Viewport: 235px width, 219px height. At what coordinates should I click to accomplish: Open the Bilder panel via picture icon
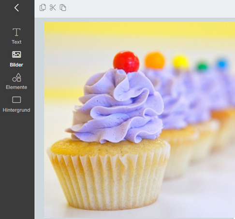point(16,55)
